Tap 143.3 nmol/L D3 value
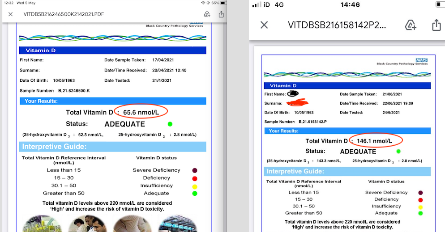The image size is (445, 232). pos(329,161)
